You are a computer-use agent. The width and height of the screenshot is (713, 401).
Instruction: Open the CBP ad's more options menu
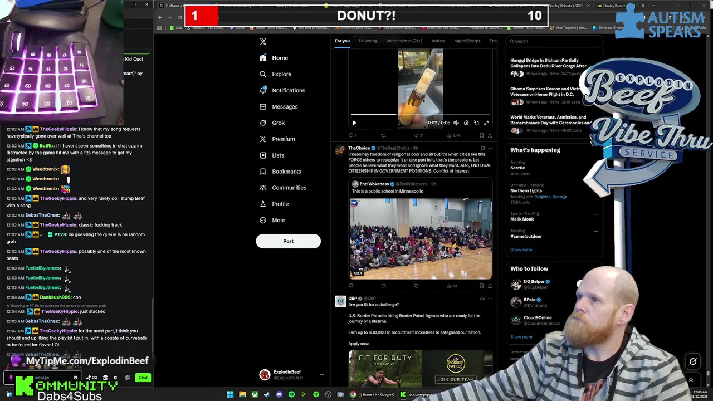[490, 299]
